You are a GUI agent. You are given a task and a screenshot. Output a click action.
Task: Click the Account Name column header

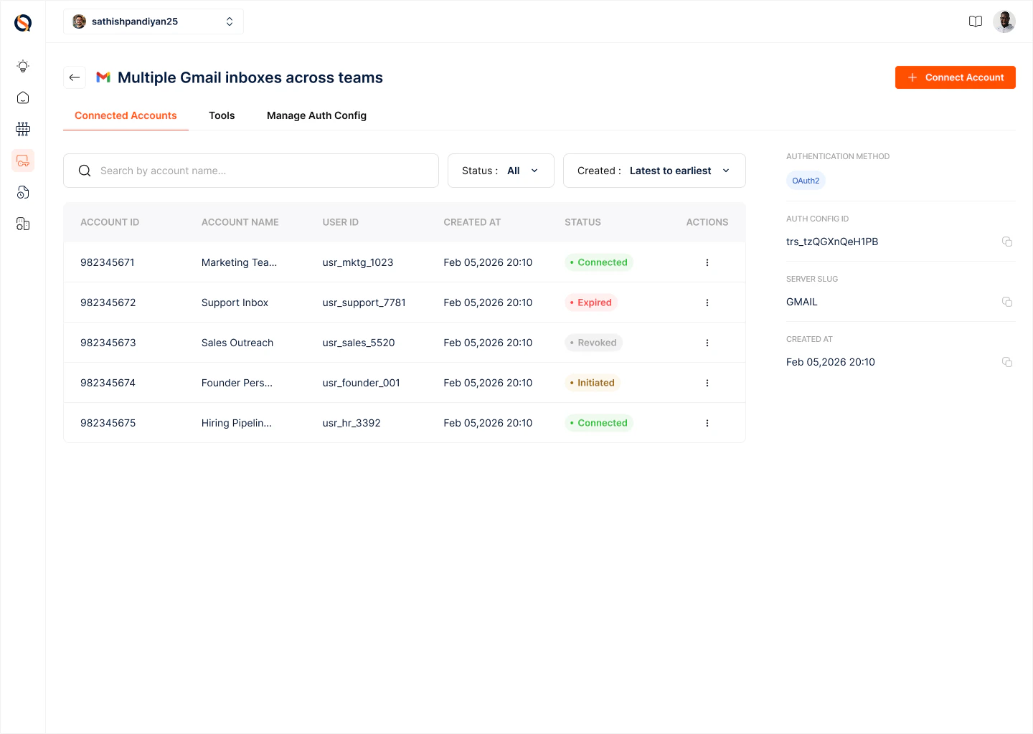coord(240,222)
